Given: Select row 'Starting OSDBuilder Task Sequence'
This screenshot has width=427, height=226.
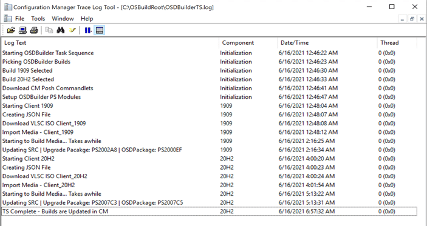Looking at the screenshot, I should coord(209,53).
